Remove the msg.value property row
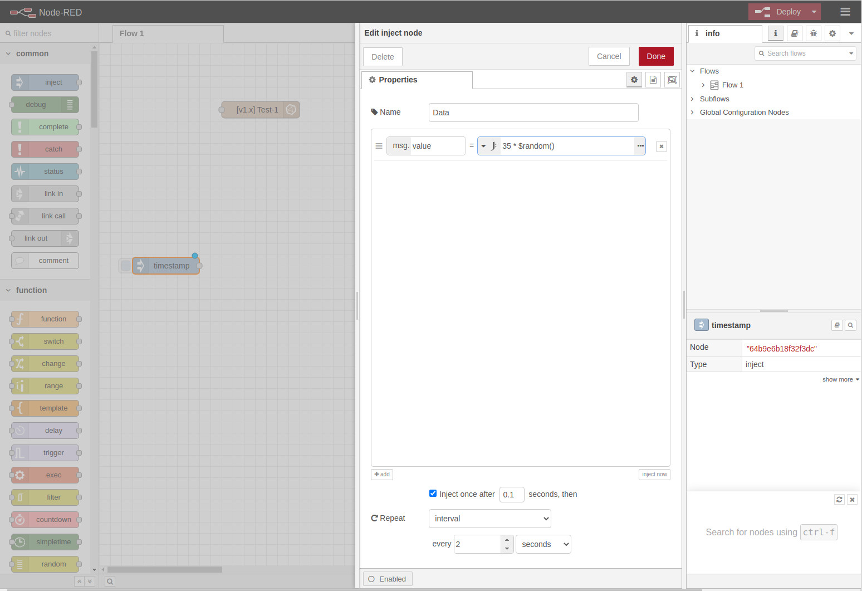Screen dimensions: 862x591 pyautogui.click(x=661, y=146)
